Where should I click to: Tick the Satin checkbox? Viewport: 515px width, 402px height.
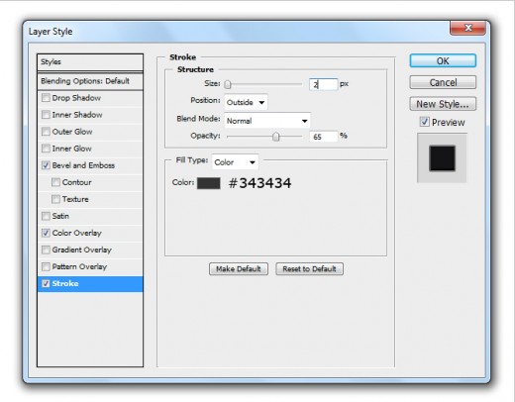pos(46,216)
